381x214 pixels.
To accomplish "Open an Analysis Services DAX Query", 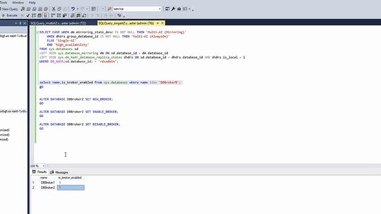I will 46,9.
